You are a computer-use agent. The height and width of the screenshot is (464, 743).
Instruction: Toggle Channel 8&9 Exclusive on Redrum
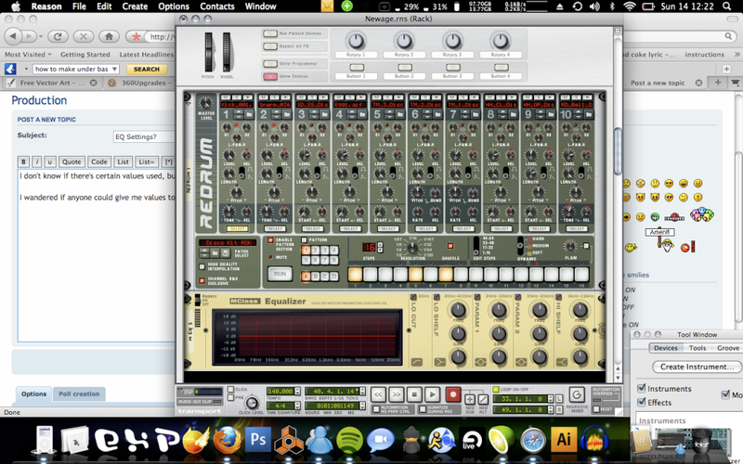[202, 281]
